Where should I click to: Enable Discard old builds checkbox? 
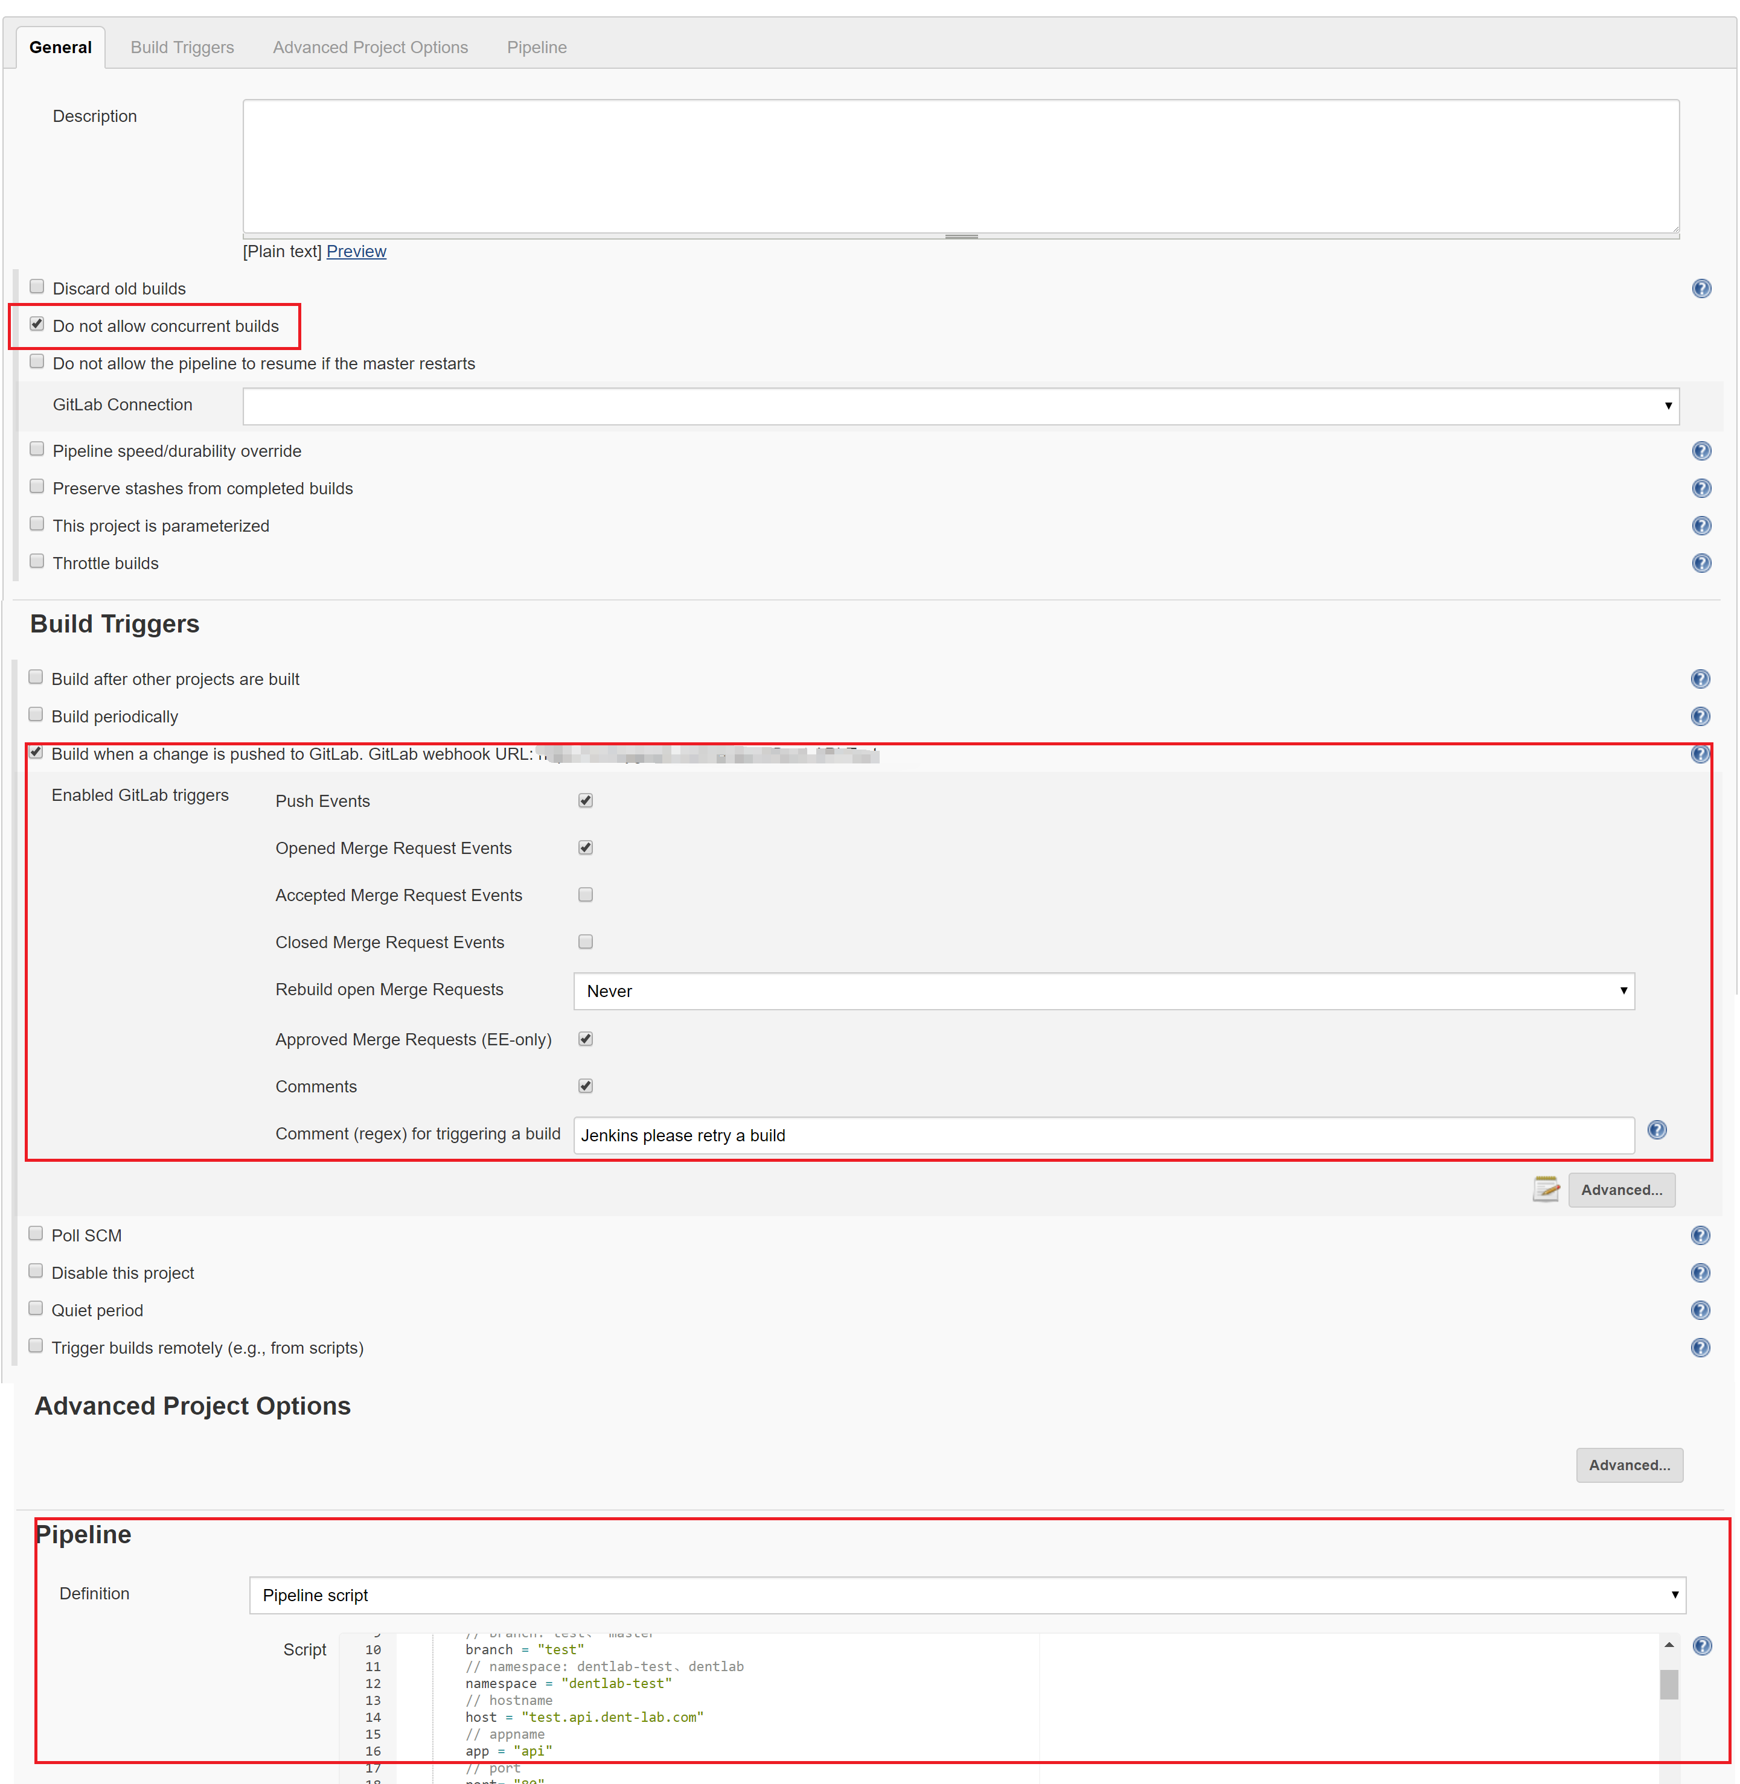[37, 287]
